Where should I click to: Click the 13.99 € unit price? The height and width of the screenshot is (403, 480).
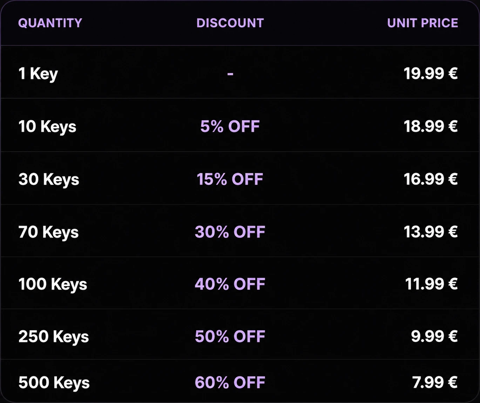coord(431,232)
